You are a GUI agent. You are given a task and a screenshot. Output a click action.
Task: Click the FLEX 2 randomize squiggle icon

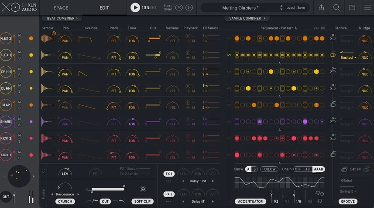(x=229, y=38)
